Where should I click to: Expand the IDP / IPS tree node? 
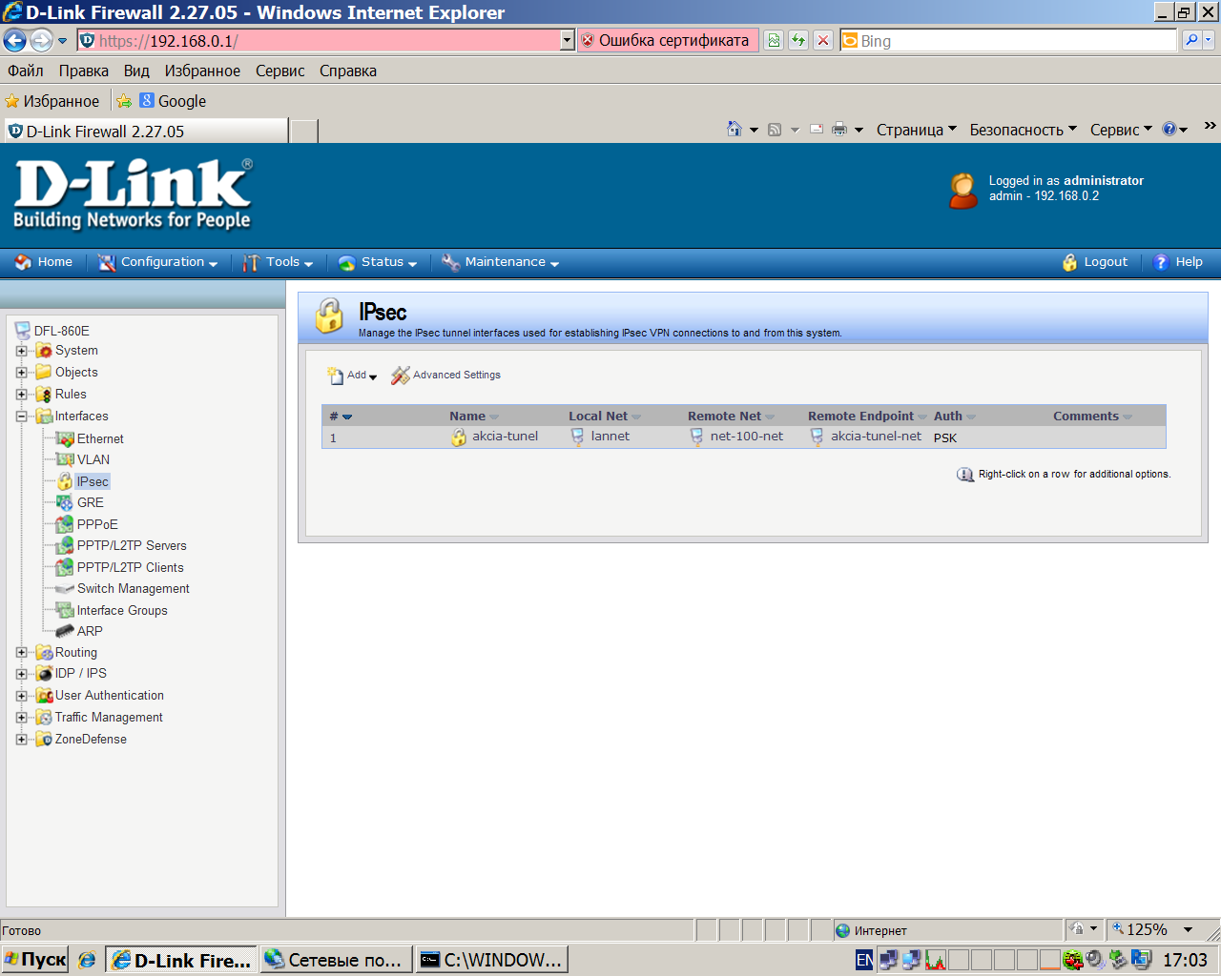pyautogui.click(x=22, y=674)
